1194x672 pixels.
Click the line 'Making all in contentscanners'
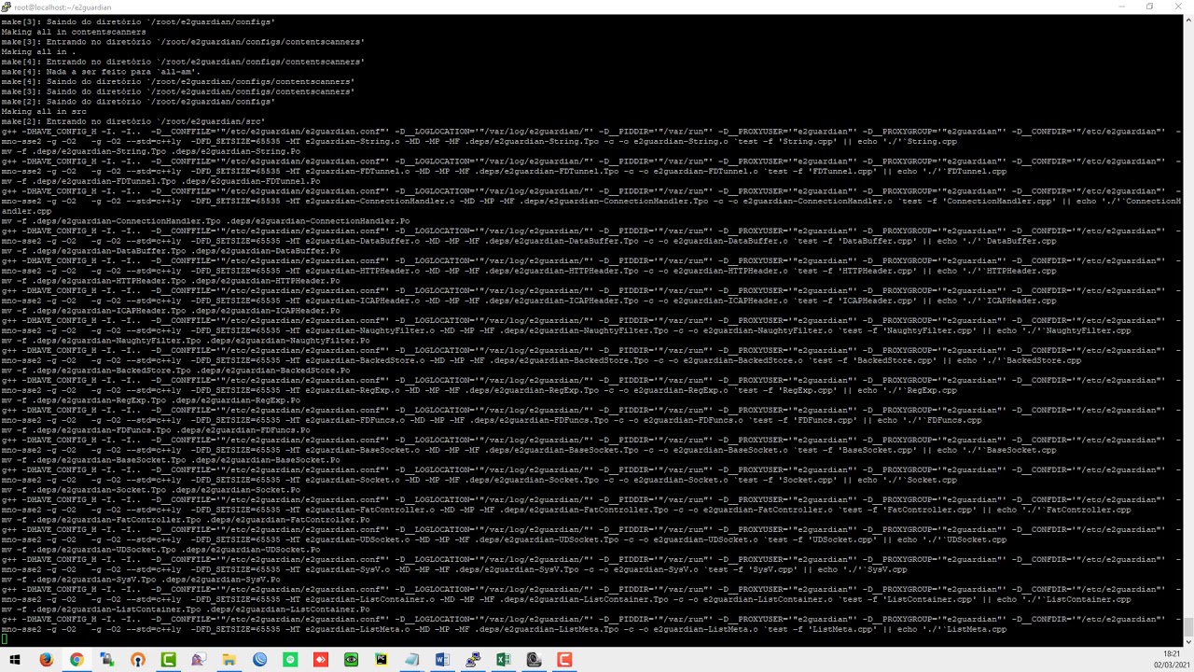click(74, 32)
